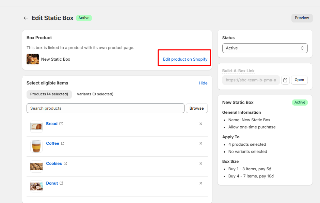The height and width of the screenshot is (203, 320).
Task: Click Edit product on Shopify link
Action: point(185,59)
